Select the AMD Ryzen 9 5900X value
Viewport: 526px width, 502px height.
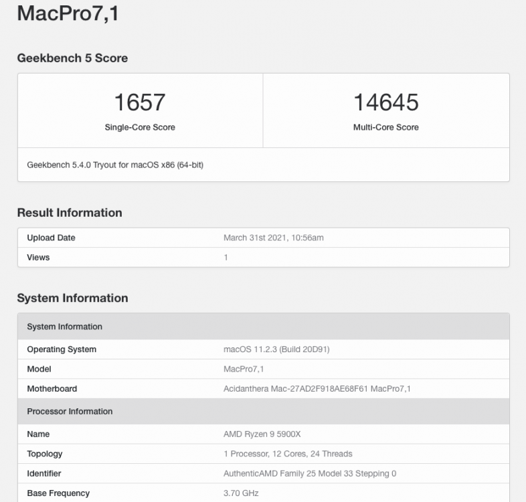point(262,434)
